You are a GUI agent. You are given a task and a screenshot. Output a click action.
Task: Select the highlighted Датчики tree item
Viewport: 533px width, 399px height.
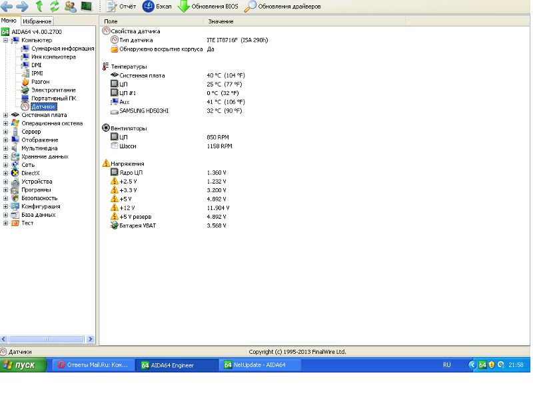43,107
